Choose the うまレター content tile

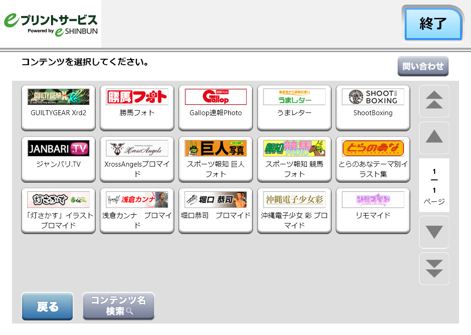(x=294, y=108)
